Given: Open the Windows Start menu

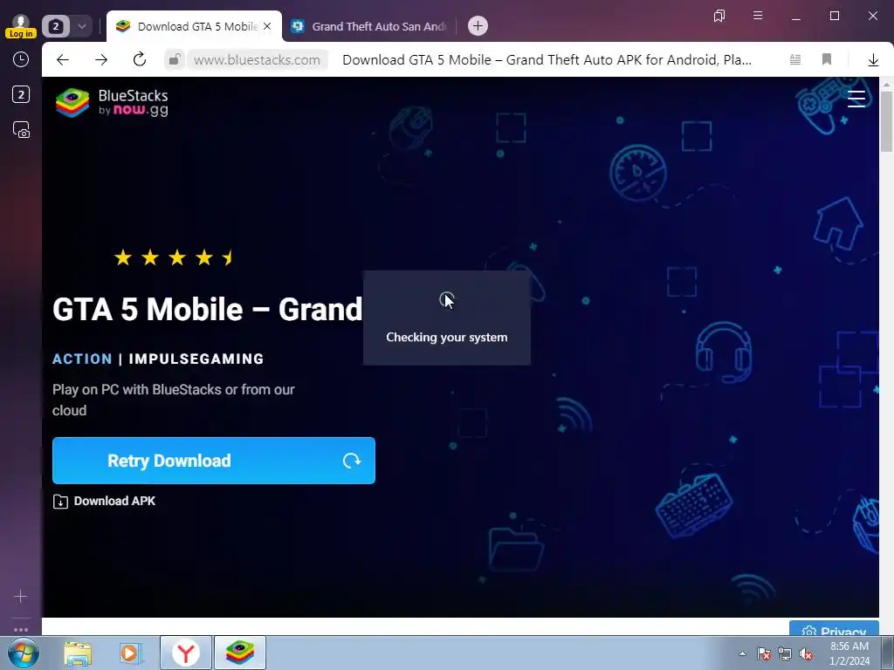Looking at the screenshot, I should (23, 653).
